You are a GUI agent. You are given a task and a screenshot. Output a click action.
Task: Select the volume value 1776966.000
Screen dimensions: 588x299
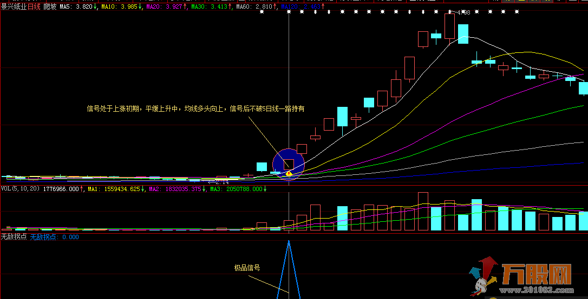pos(61,189)
